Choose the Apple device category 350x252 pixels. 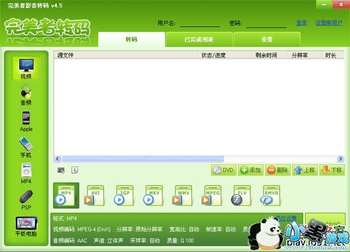(x=26, y=121)
